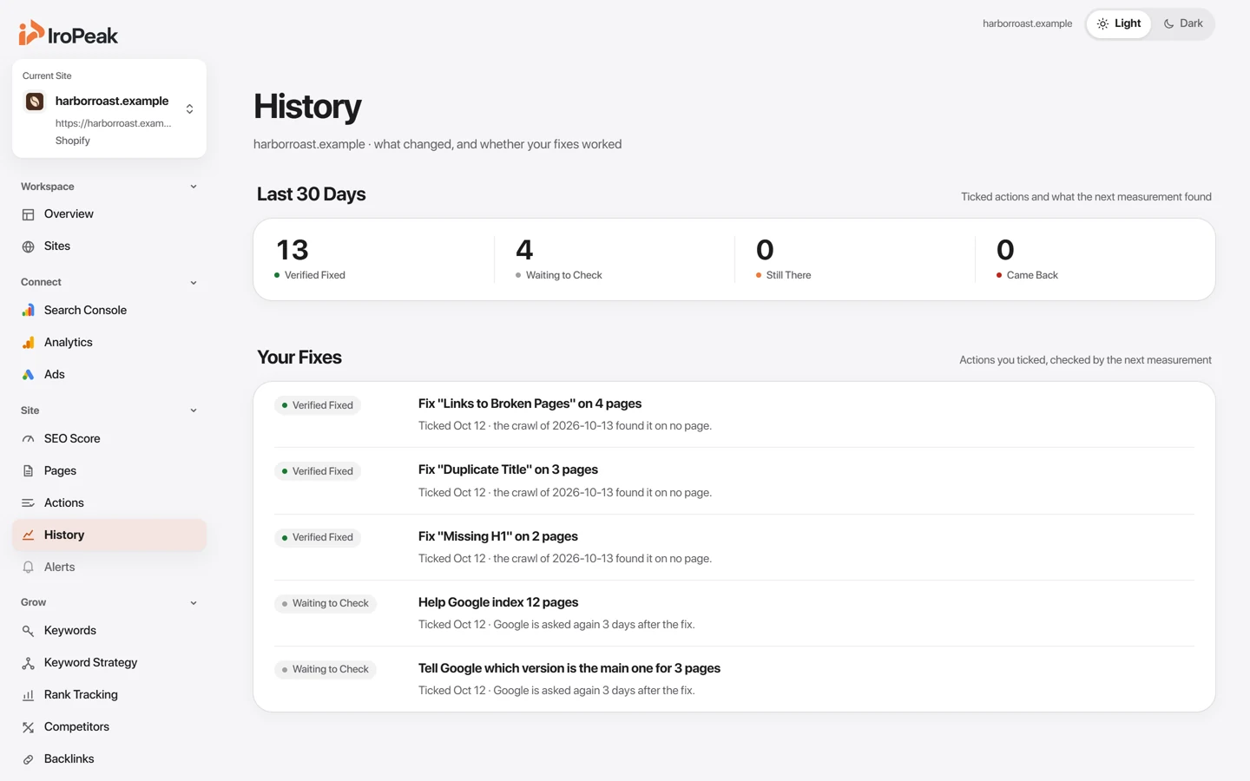Viewport: 1250px width, 781px height.
Task: Click the Keyword Strategy branch icon
Action: pyautogui.click(x=28, y=663)
